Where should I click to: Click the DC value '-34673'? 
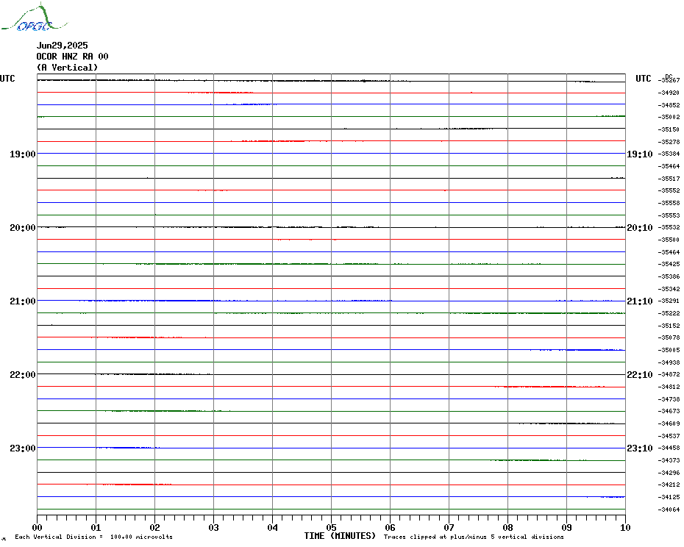[669, 411]
